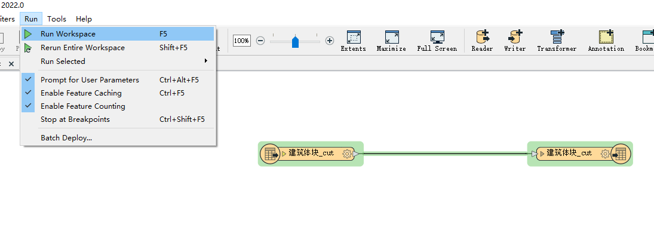654x227 pixels.
Task: Toggle Prompt for User Parameters checkmark
Action: (28, 79)
